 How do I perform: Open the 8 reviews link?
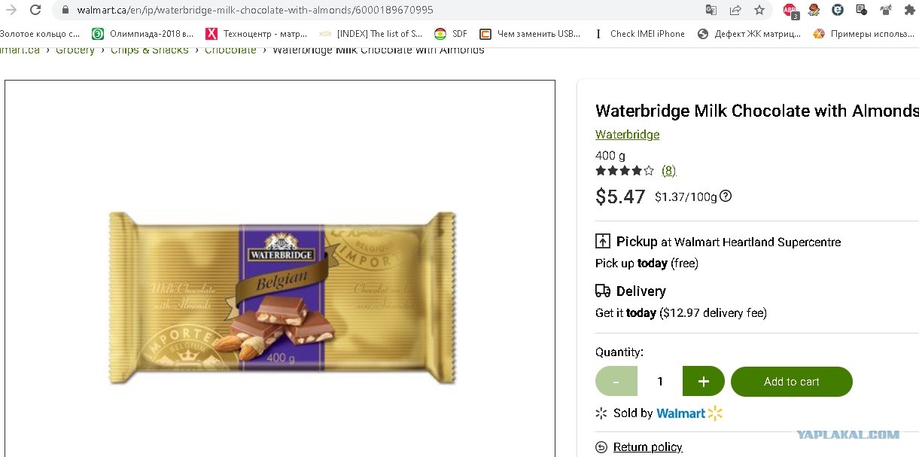click(668, 171)
